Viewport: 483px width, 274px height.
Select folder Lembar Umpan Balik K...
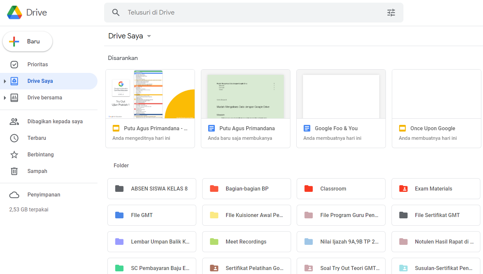[x=152, y=242]
